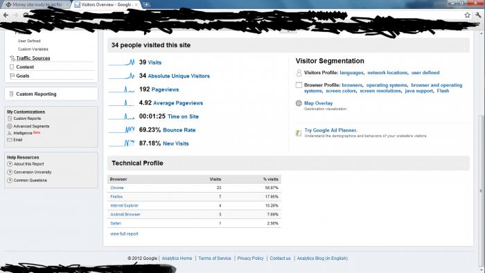This screenshot has width=485, height=273.
Task: Click the Browser Profile window icon
Action: pos(299,85)
